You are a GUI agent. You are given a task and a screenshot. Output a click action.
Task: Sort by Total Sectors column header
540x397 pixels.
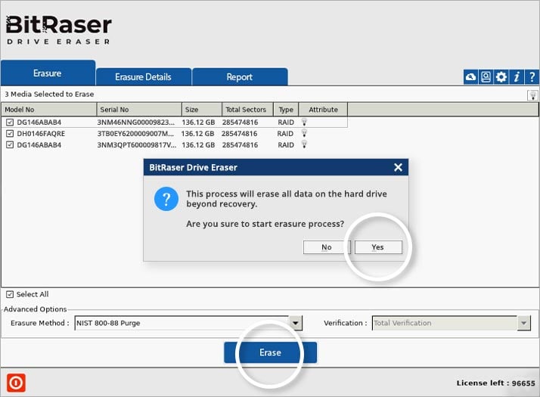(x=247, y=110)
